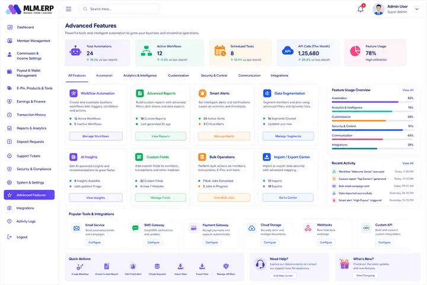The image size is (427, 285).
Task: Click the Manage Workflows button
Action: (95, 136)
